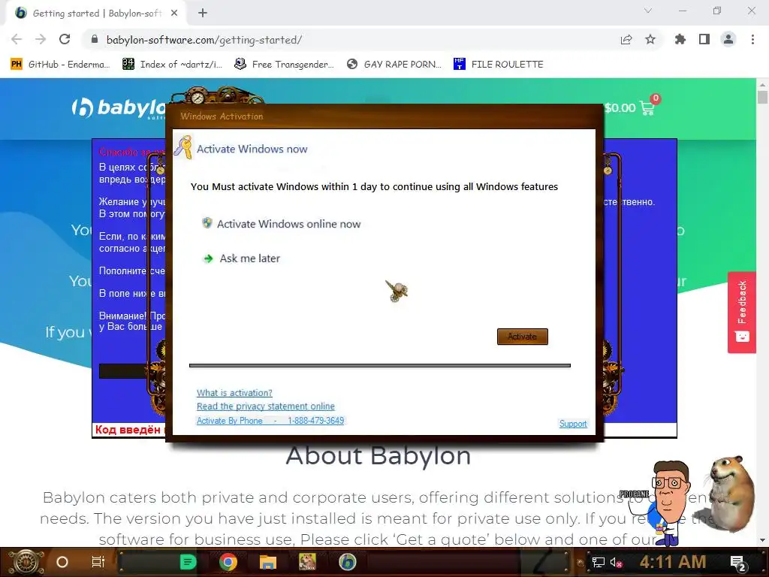Open Babylon app on taskbar
The height and width of the screenshot is (577, 769).
point(347,562)
